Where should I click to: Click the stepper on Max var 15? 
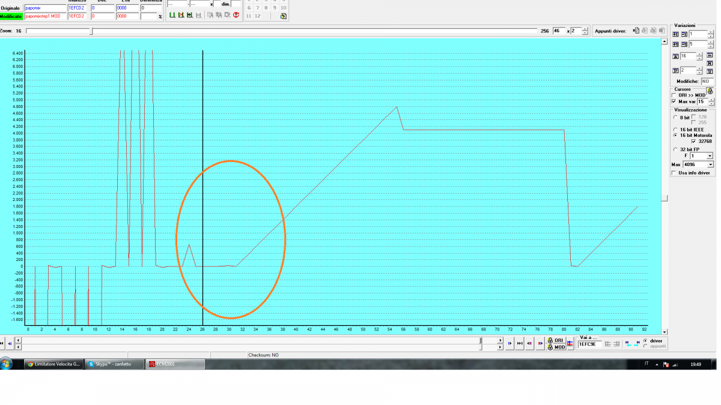click(x=711, y=102)
